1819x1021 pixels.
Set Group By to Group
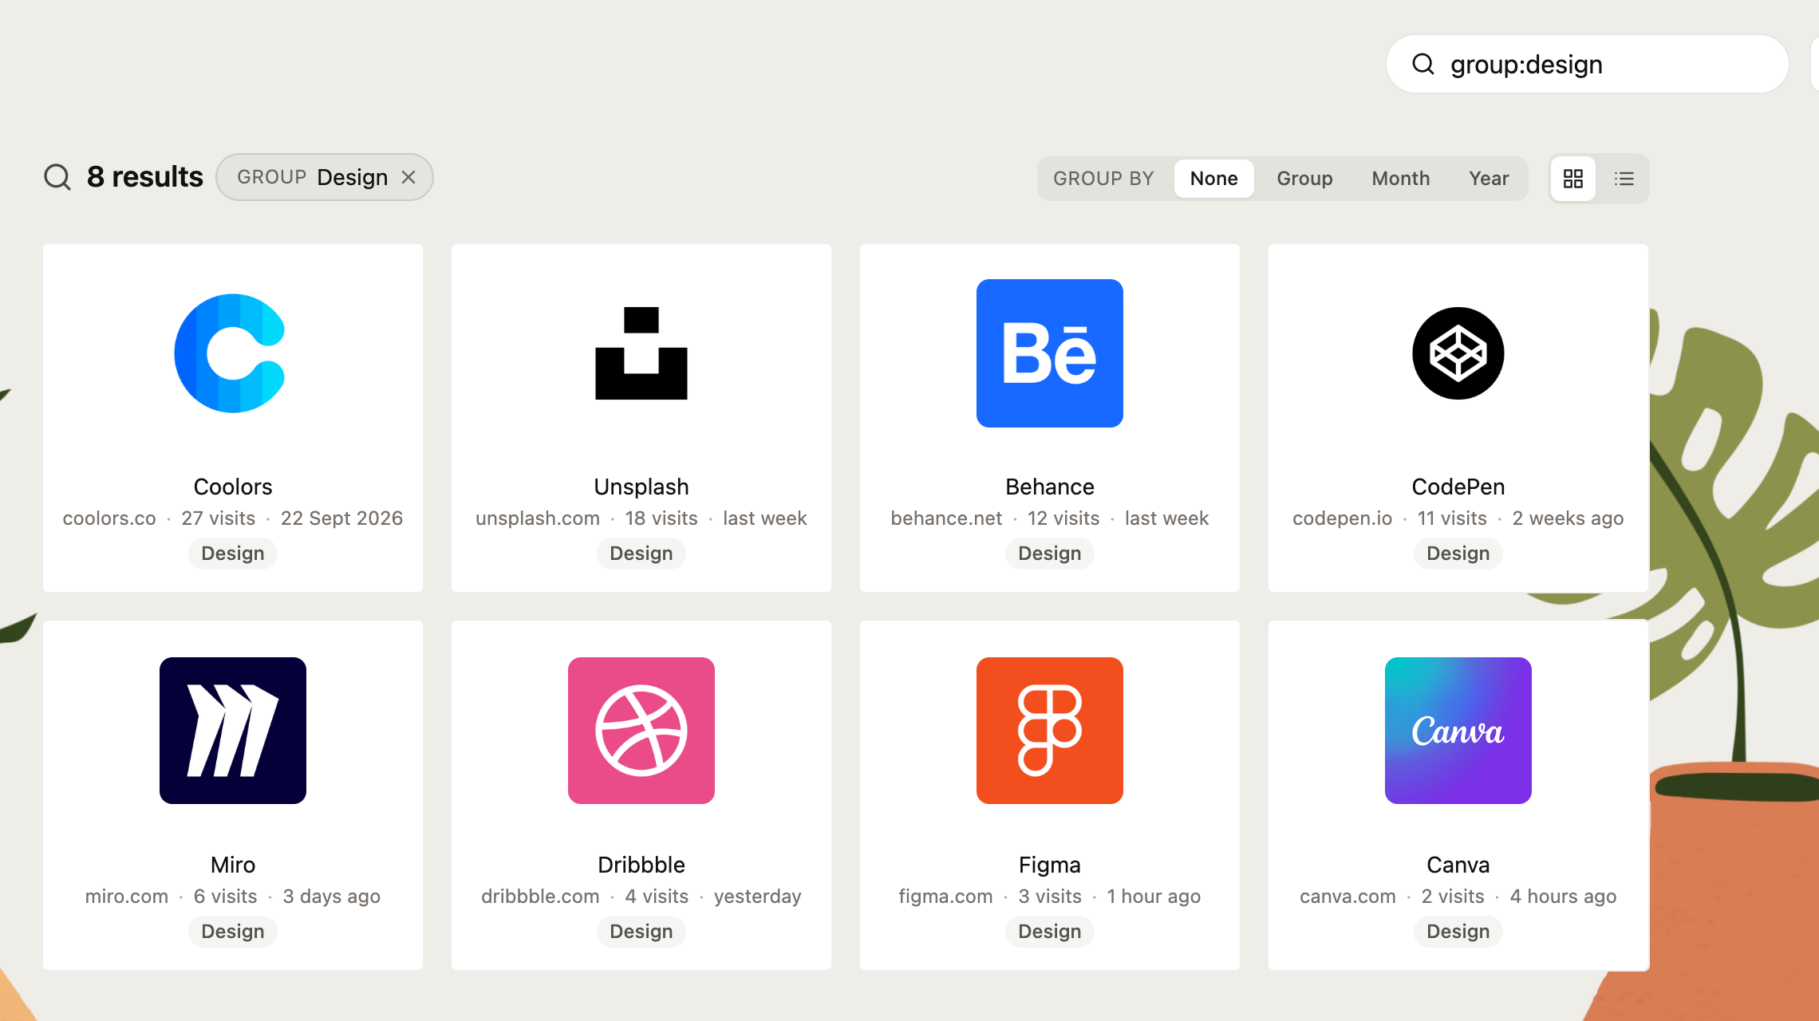[1304, 179]
